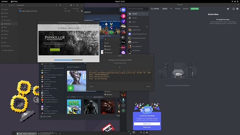
Task: Sort Files list by the Modified column
Action: coord(75,9)
